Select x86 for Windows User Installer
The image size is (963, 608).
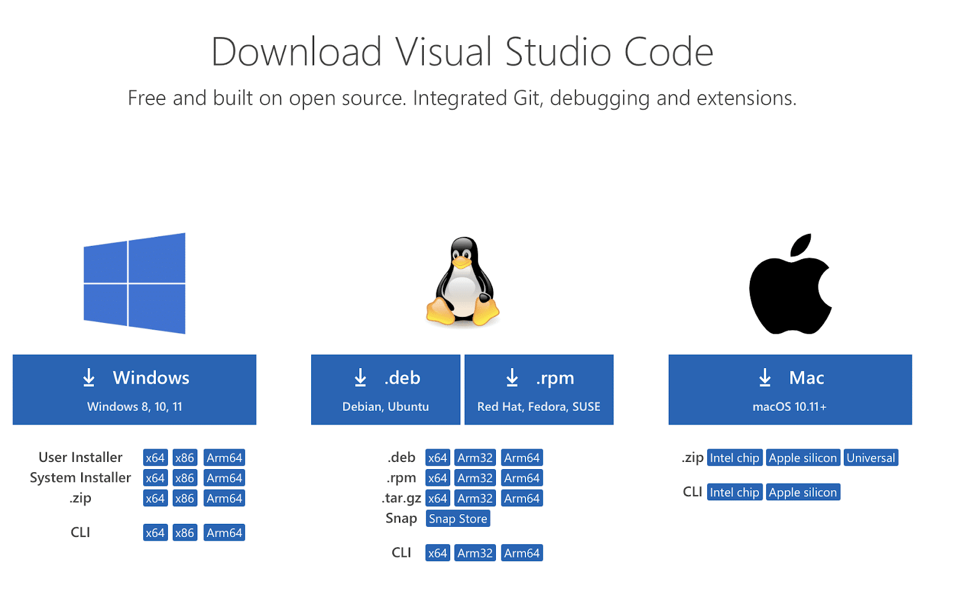185,458
